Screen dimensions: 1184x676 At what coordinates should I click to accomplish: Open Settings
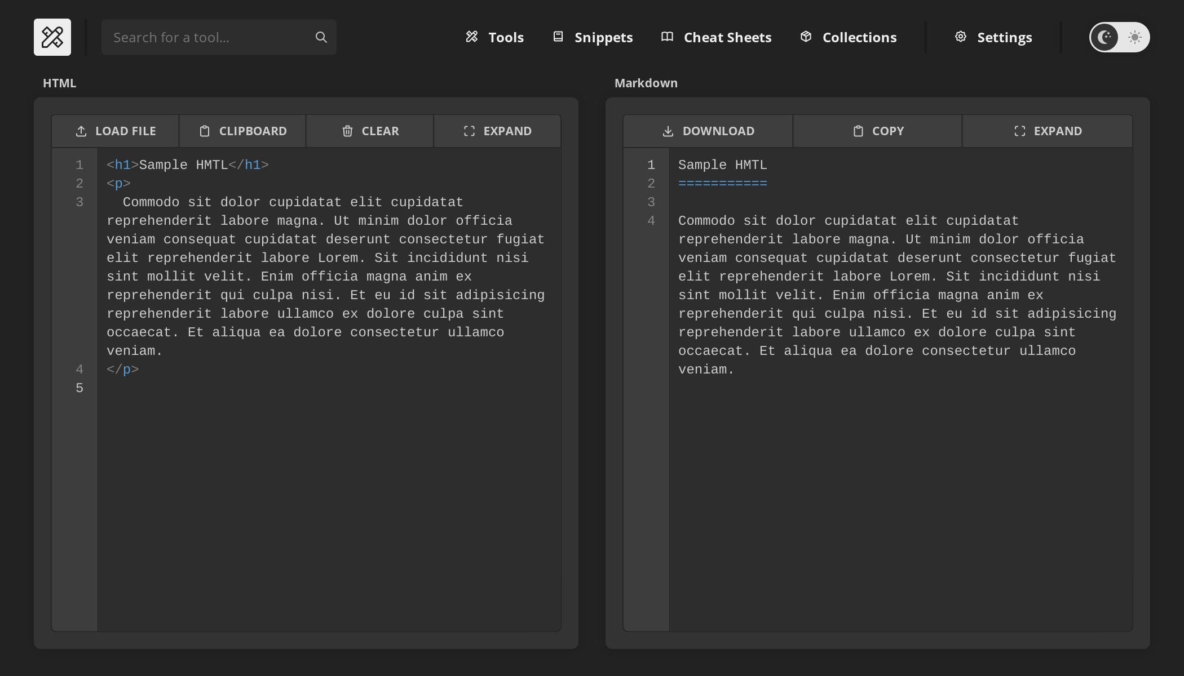point(993,37)
